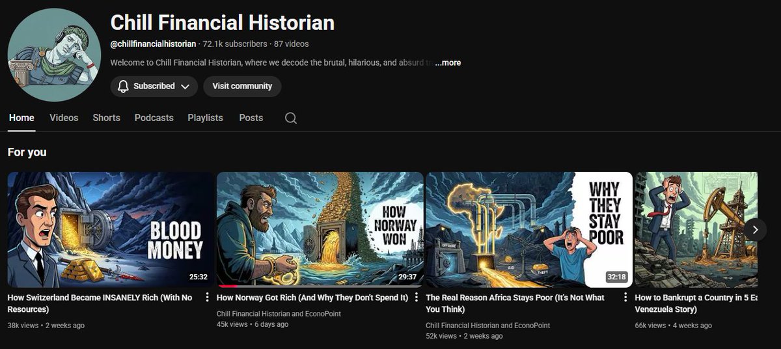Click the @chillfinancialhistorian handle
Image resolution: width=781 pixels, height=349 pixels.
[x=153, y=44]
